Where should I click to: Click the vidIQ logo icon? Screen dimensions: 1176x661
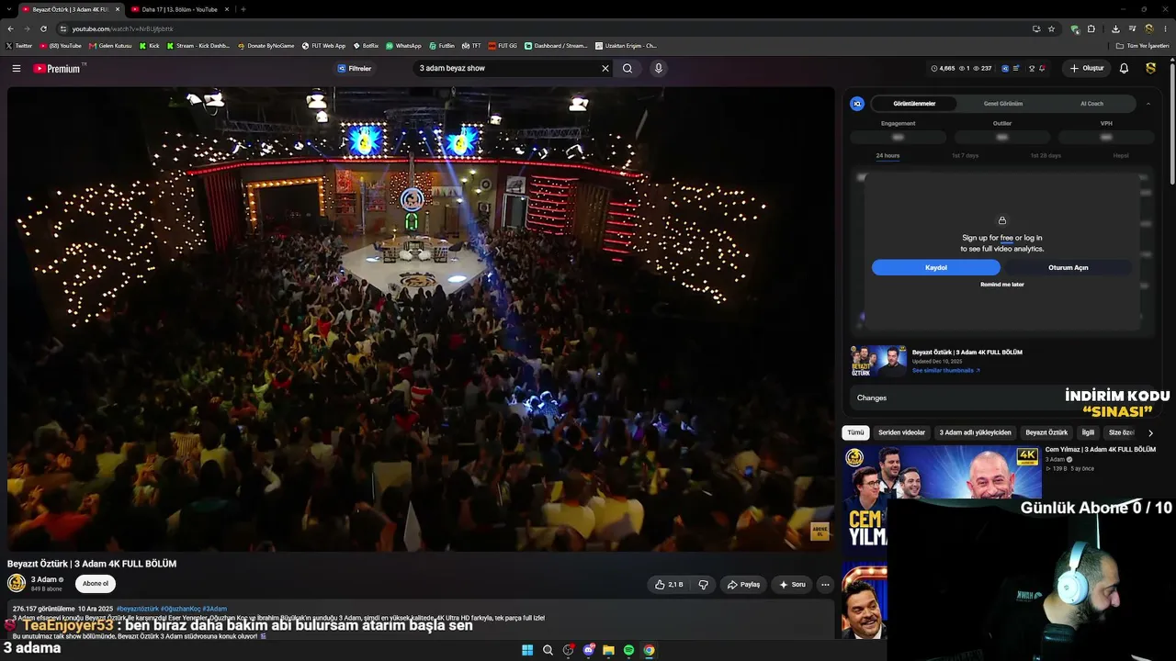point(857,104)
